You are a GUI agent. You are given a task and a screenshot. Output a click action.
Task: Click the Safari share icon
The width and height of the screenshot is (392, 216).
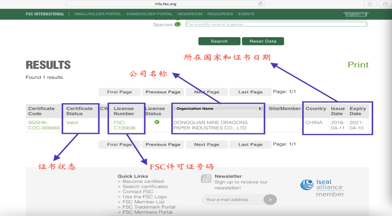click(370, 4)
